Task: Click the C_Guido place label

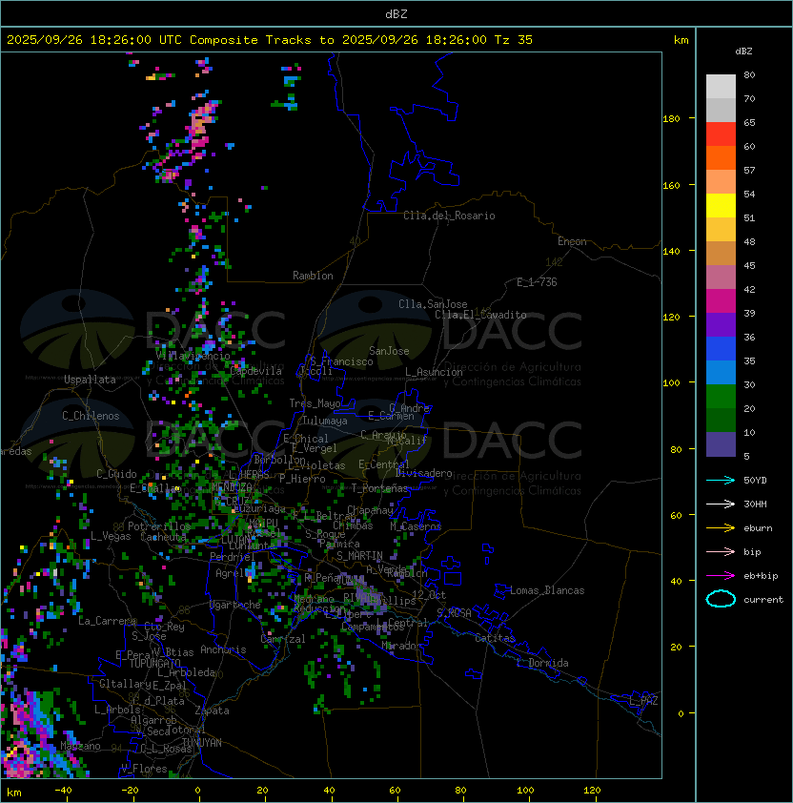Action: click(x=116, y=474)
